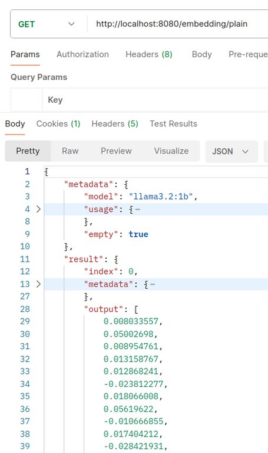
Task: Click line number 1 in gutter
Action: click(27, 171)
